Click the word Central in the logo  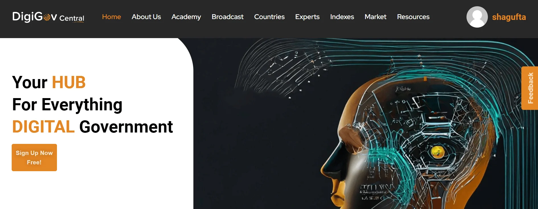tap(72, 18)
